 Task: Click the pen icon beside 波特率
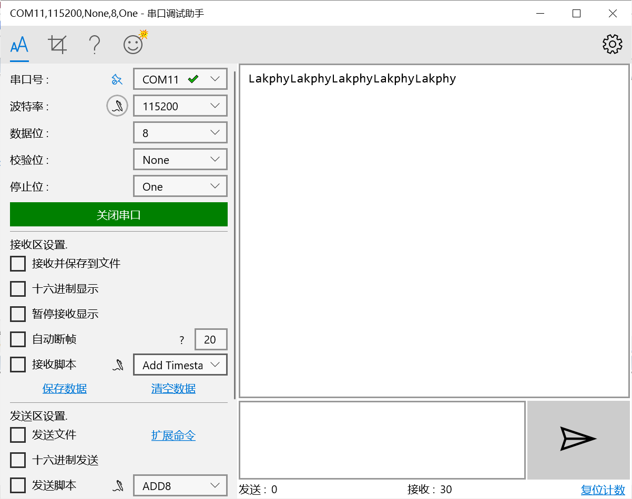117,106
